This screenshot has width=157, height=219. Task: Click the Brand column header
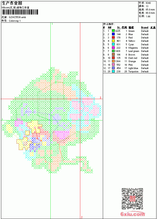(x=145, y=28)
